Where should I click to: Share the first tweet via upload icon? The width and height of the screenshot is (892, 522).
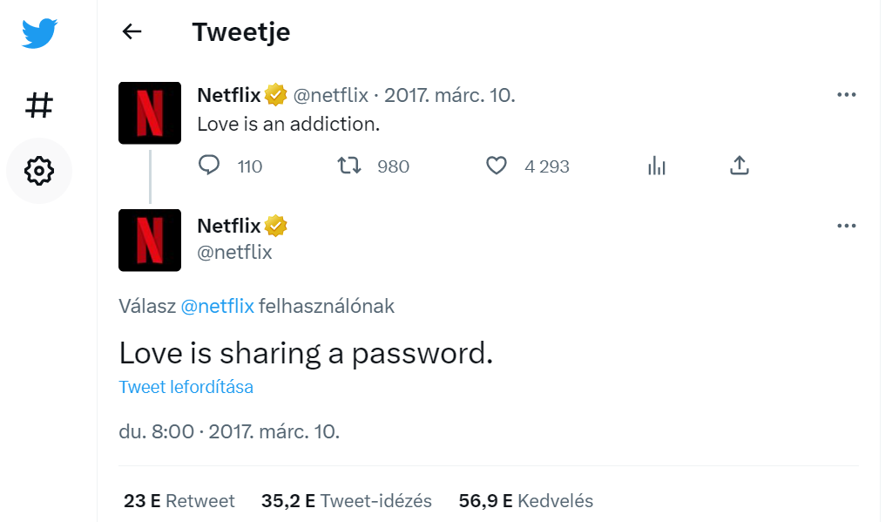click(x=739, y=165)
